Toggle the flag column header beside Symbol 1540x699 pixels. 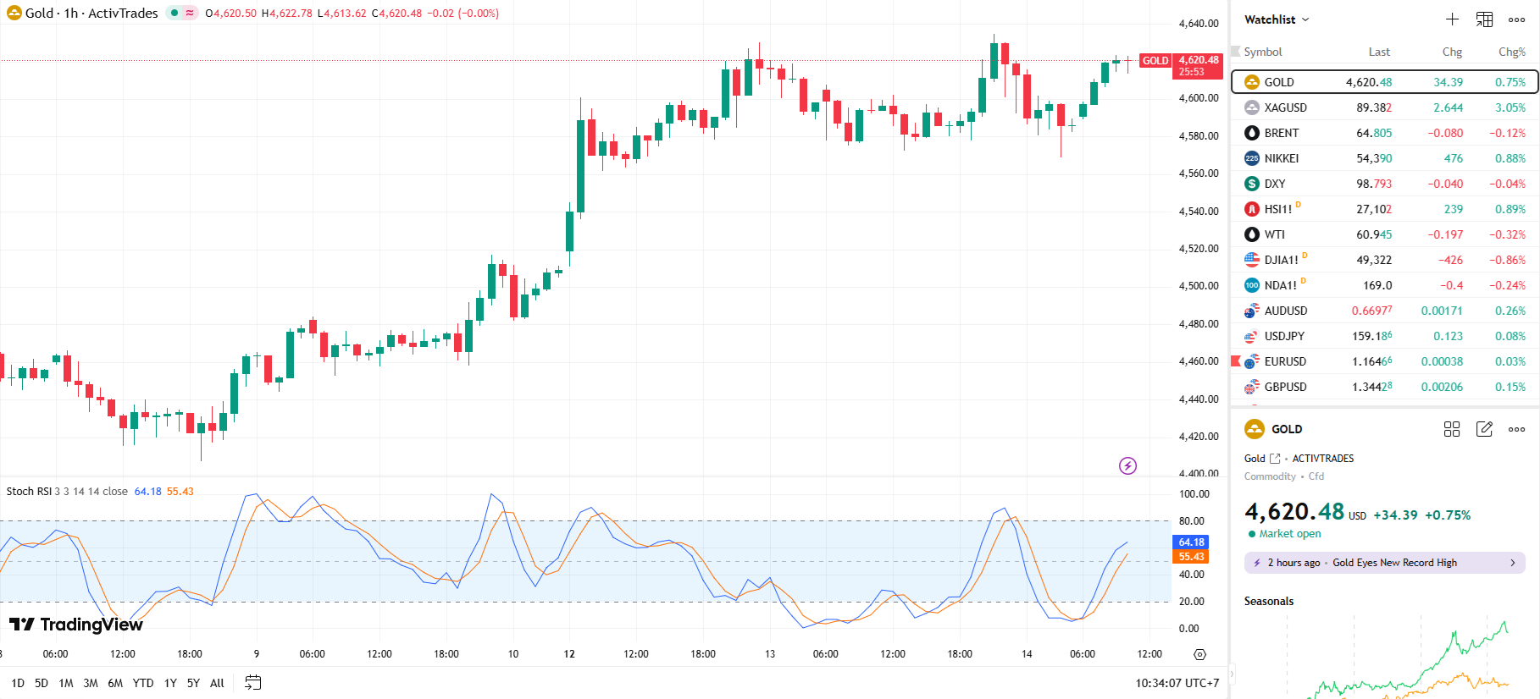click(1236, 52)
